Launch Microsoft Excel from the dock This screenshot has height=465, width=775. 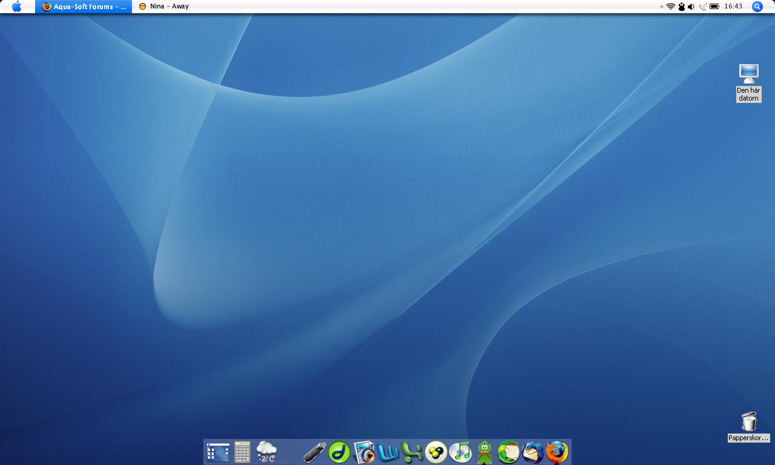pyautogui.click(x=412, y=452)
